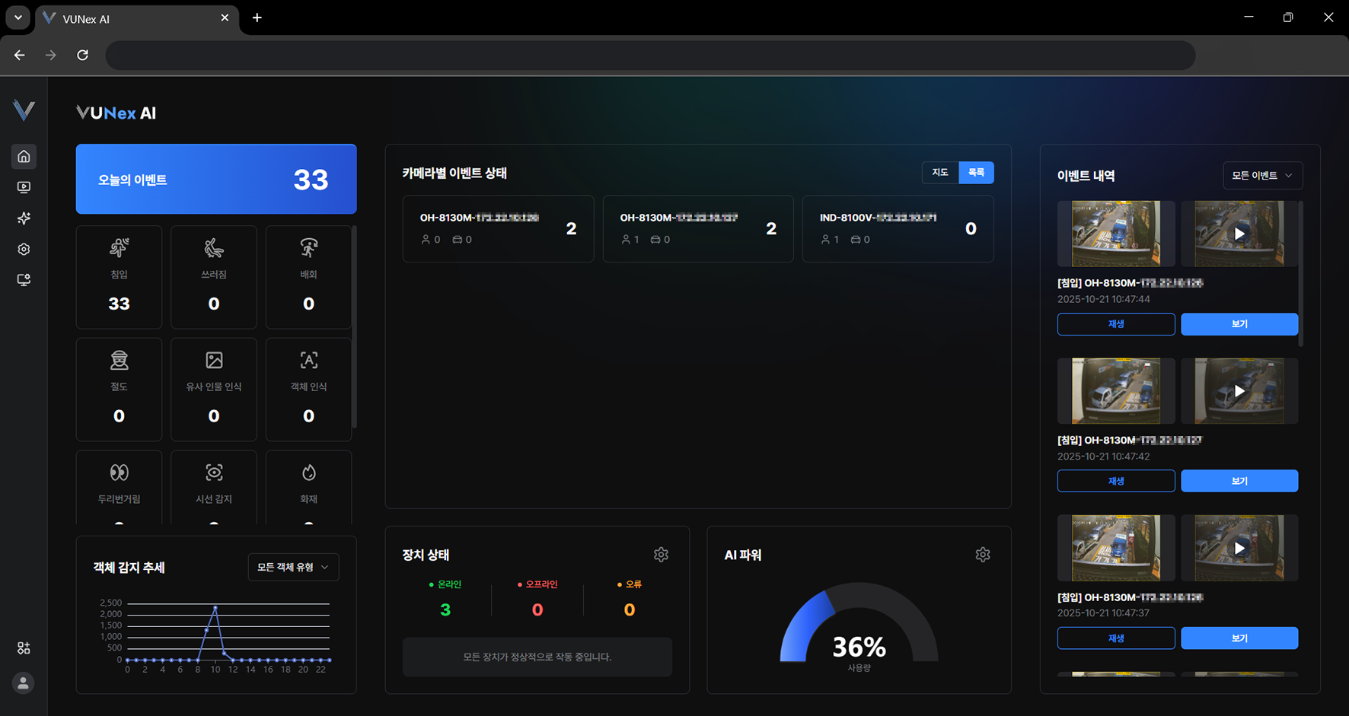Open the apps grid sidebar icon
Viewport: 1349px width, 716px height.
click(24, 648)
